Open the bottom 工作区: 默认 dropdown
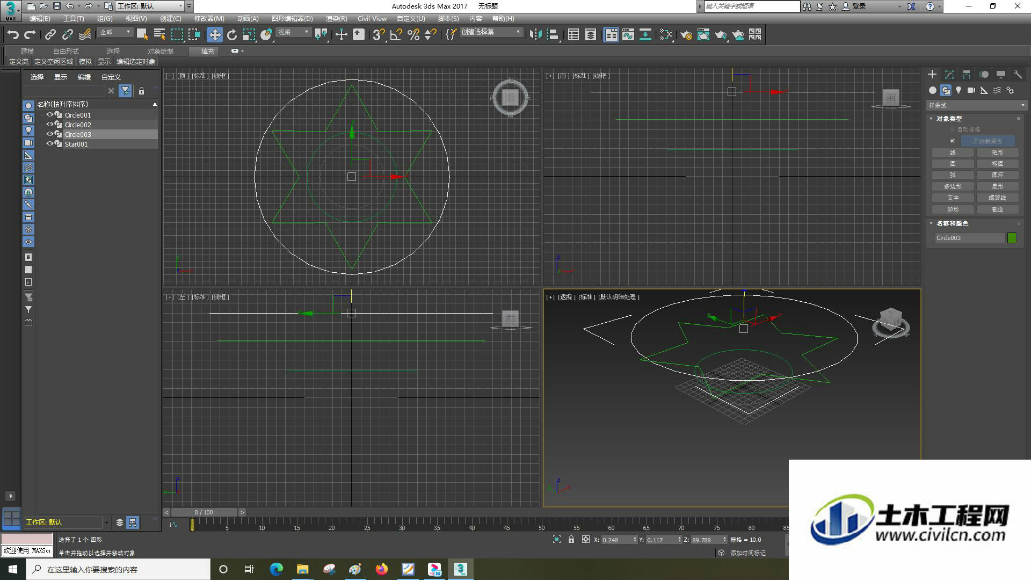1031x581 pixels. pyautogui.click(x=67, y=522)
